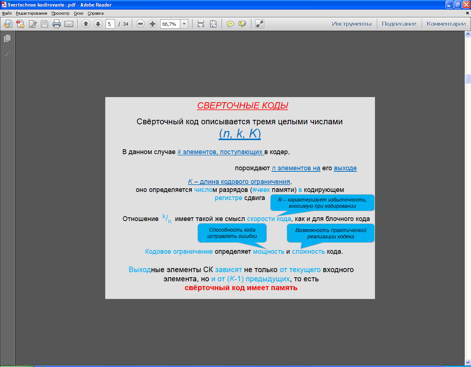Click the scroll up arrow at top

coord(468,34)
